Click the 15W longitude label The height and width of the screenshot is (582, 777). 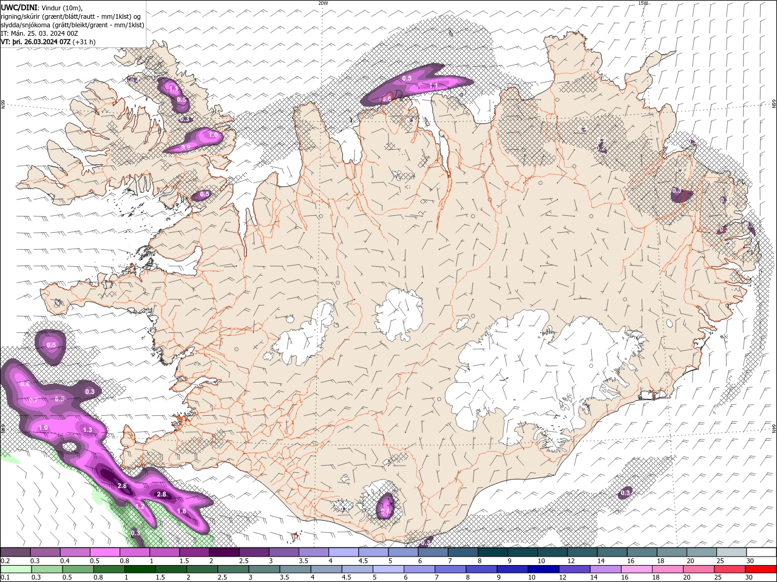tap(643, 3)
